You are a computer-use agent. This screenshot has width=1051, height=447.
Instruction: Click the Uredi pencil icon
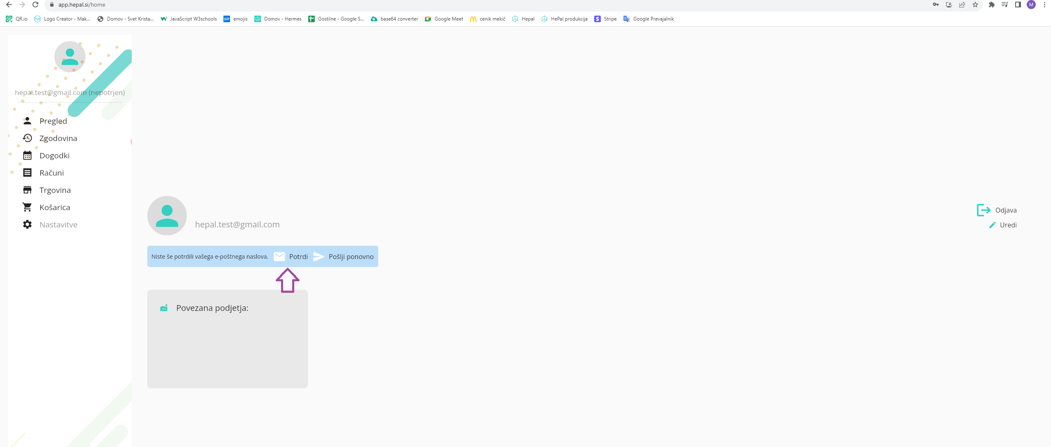[x=993, y=225]
